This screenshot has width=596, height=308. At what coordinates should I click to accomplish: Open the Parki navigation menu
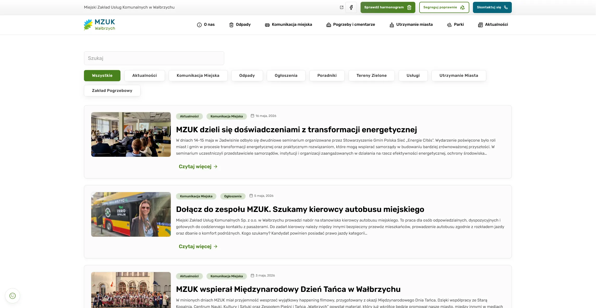click(455, 24)
